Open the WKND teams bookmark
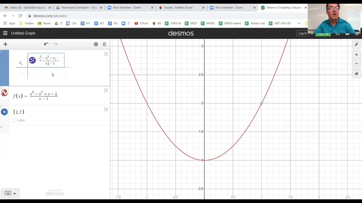This screenshot has width=362, height=203. pos(230,23)
